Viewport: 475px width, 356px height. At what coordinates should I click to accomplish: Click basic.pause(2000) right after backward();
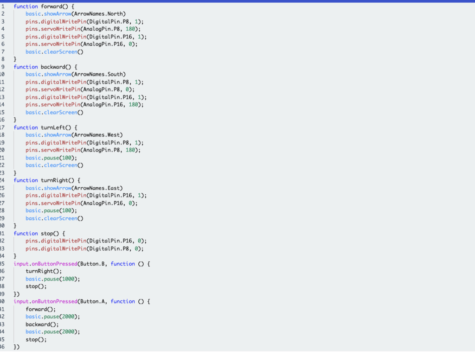pyautogui.click(x=51, y=332)
